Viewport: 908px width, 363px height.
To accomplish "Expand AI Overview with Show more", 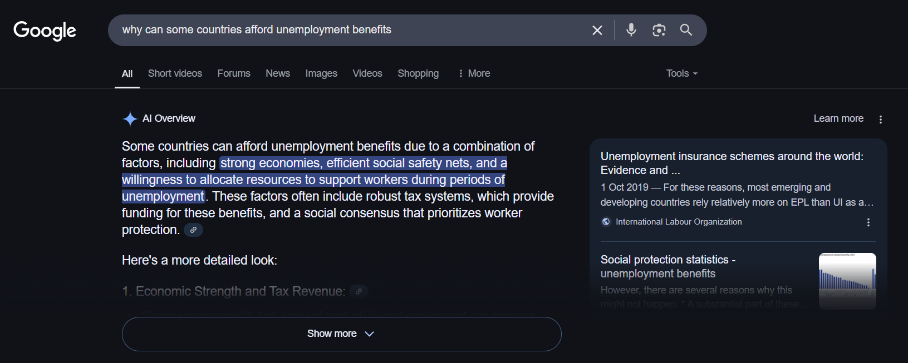I will click(341, 334).
